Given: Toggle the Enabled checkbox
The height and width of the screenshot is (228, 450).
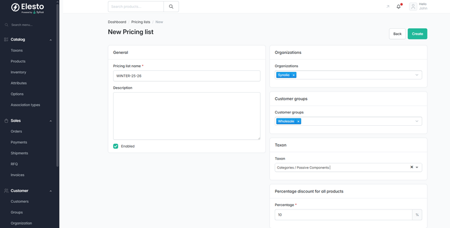Looking at the screenshot, I should [116, 146].
